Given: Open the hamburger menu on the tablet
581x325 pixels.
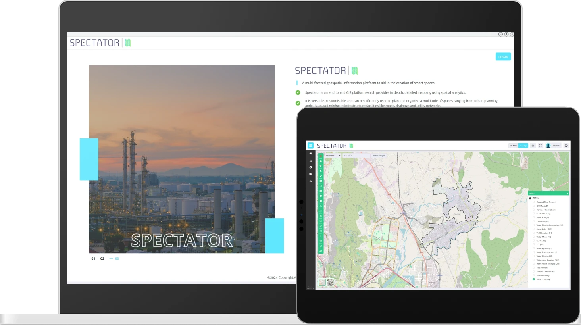Looking at the screenshot, I should coord(311,146).
